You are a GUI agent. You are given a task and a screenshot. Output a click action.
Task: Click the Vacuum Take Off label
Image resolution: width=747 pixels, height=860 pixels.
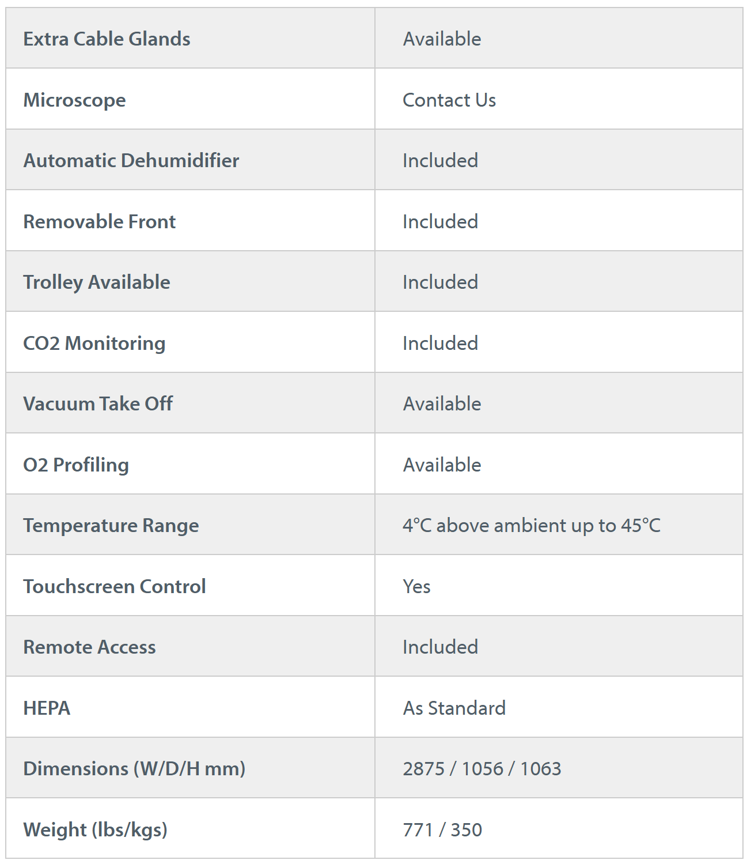click(97, 403)
